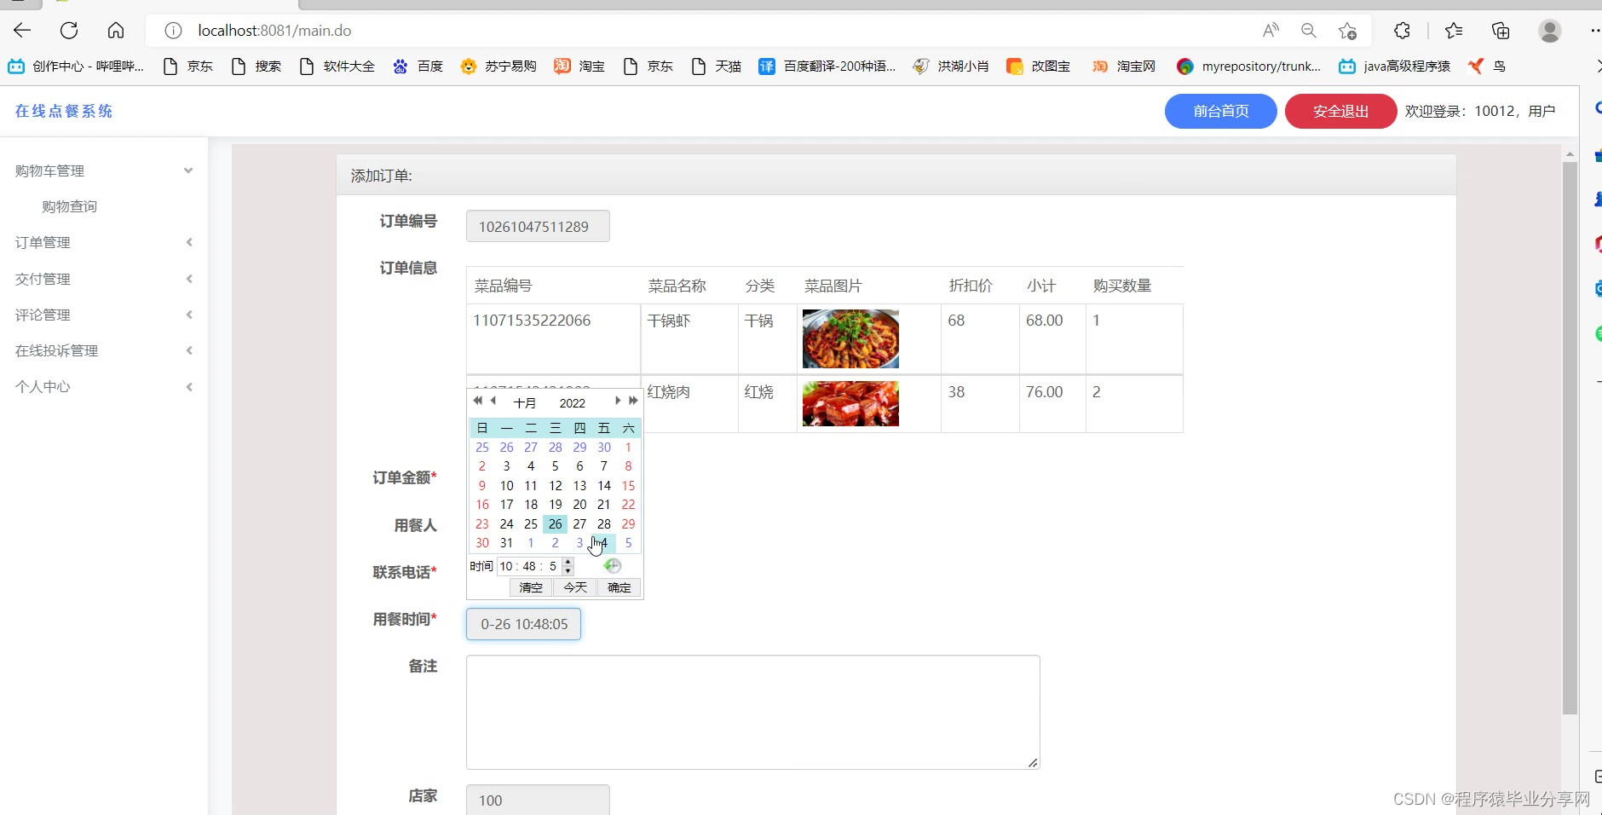The height and width of the screenshot is (815, 1602).
Task: Click the 前台首页 button
Action: click(x=1220, y=111)
